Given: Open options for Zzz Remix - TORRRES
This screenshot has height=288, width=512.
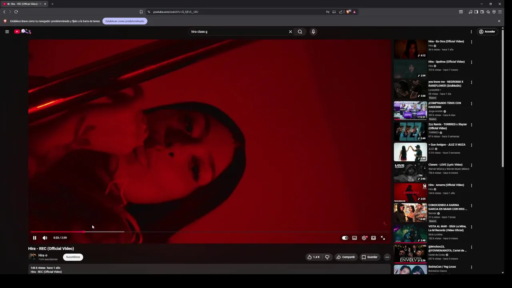Looking at the screenshot, I should pos(471,124).
